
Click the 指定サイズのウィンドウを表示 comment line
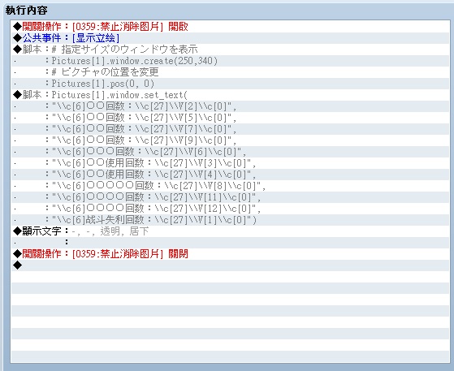point(230,50)
